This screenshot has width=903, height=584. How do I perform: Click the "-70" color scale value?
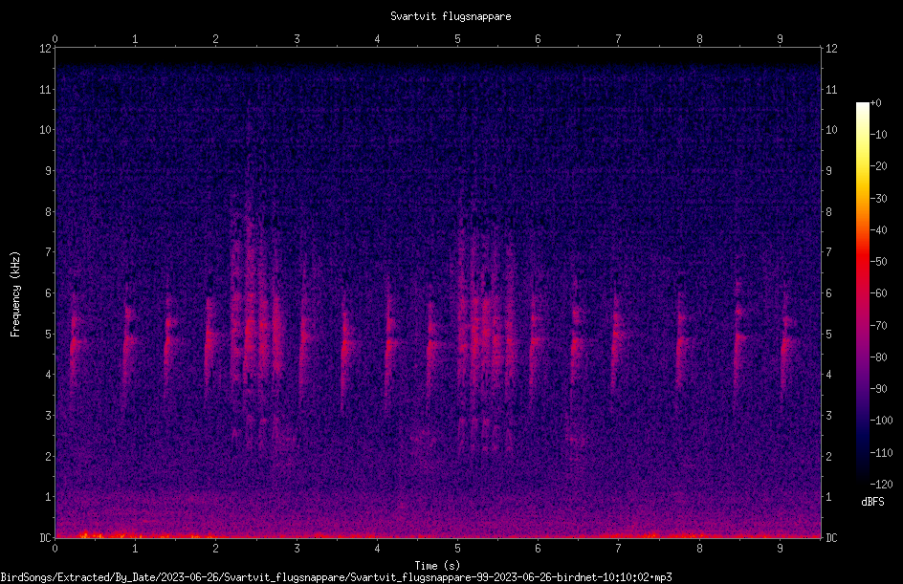pos(878,326)
